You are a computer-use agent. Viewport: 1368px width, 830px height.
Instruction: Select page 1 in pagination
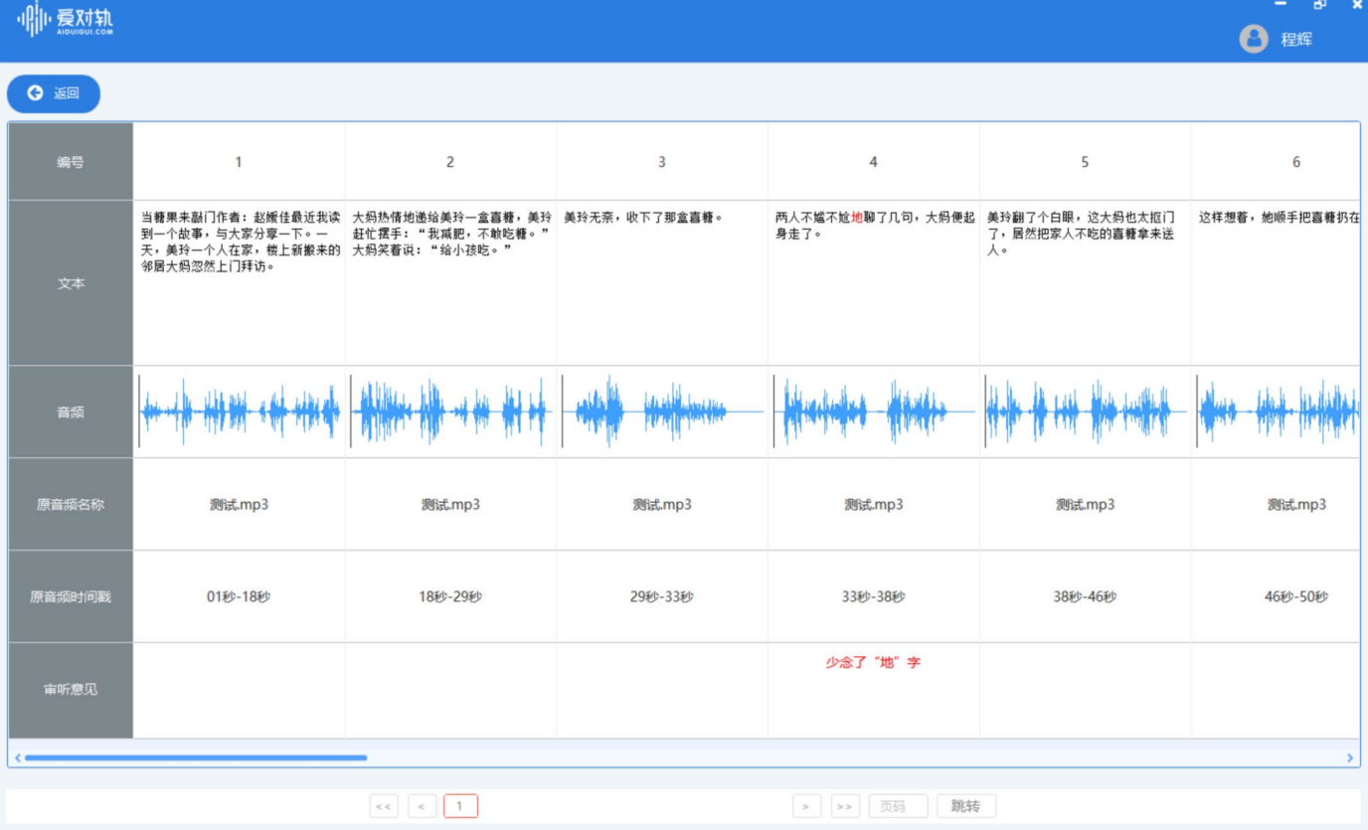pos(460,806)
